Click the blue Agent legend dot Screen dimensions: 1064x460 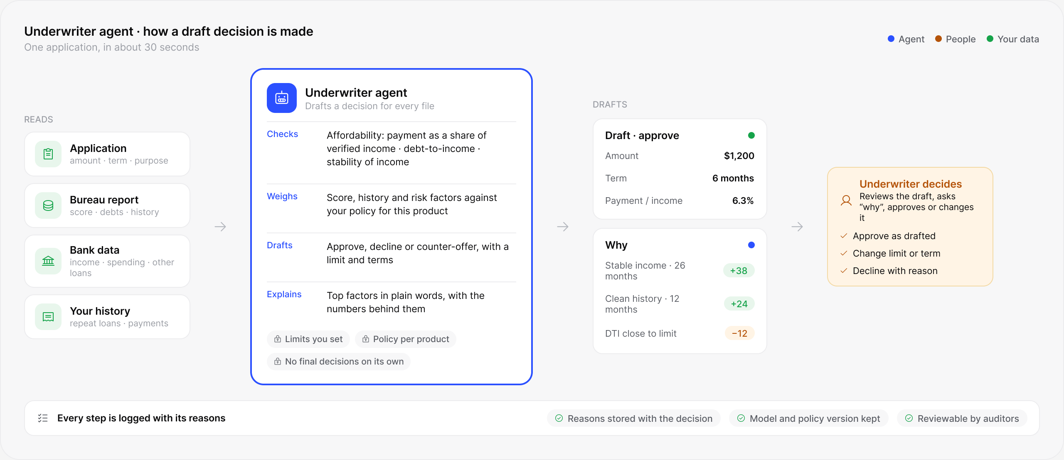(891, 39)
